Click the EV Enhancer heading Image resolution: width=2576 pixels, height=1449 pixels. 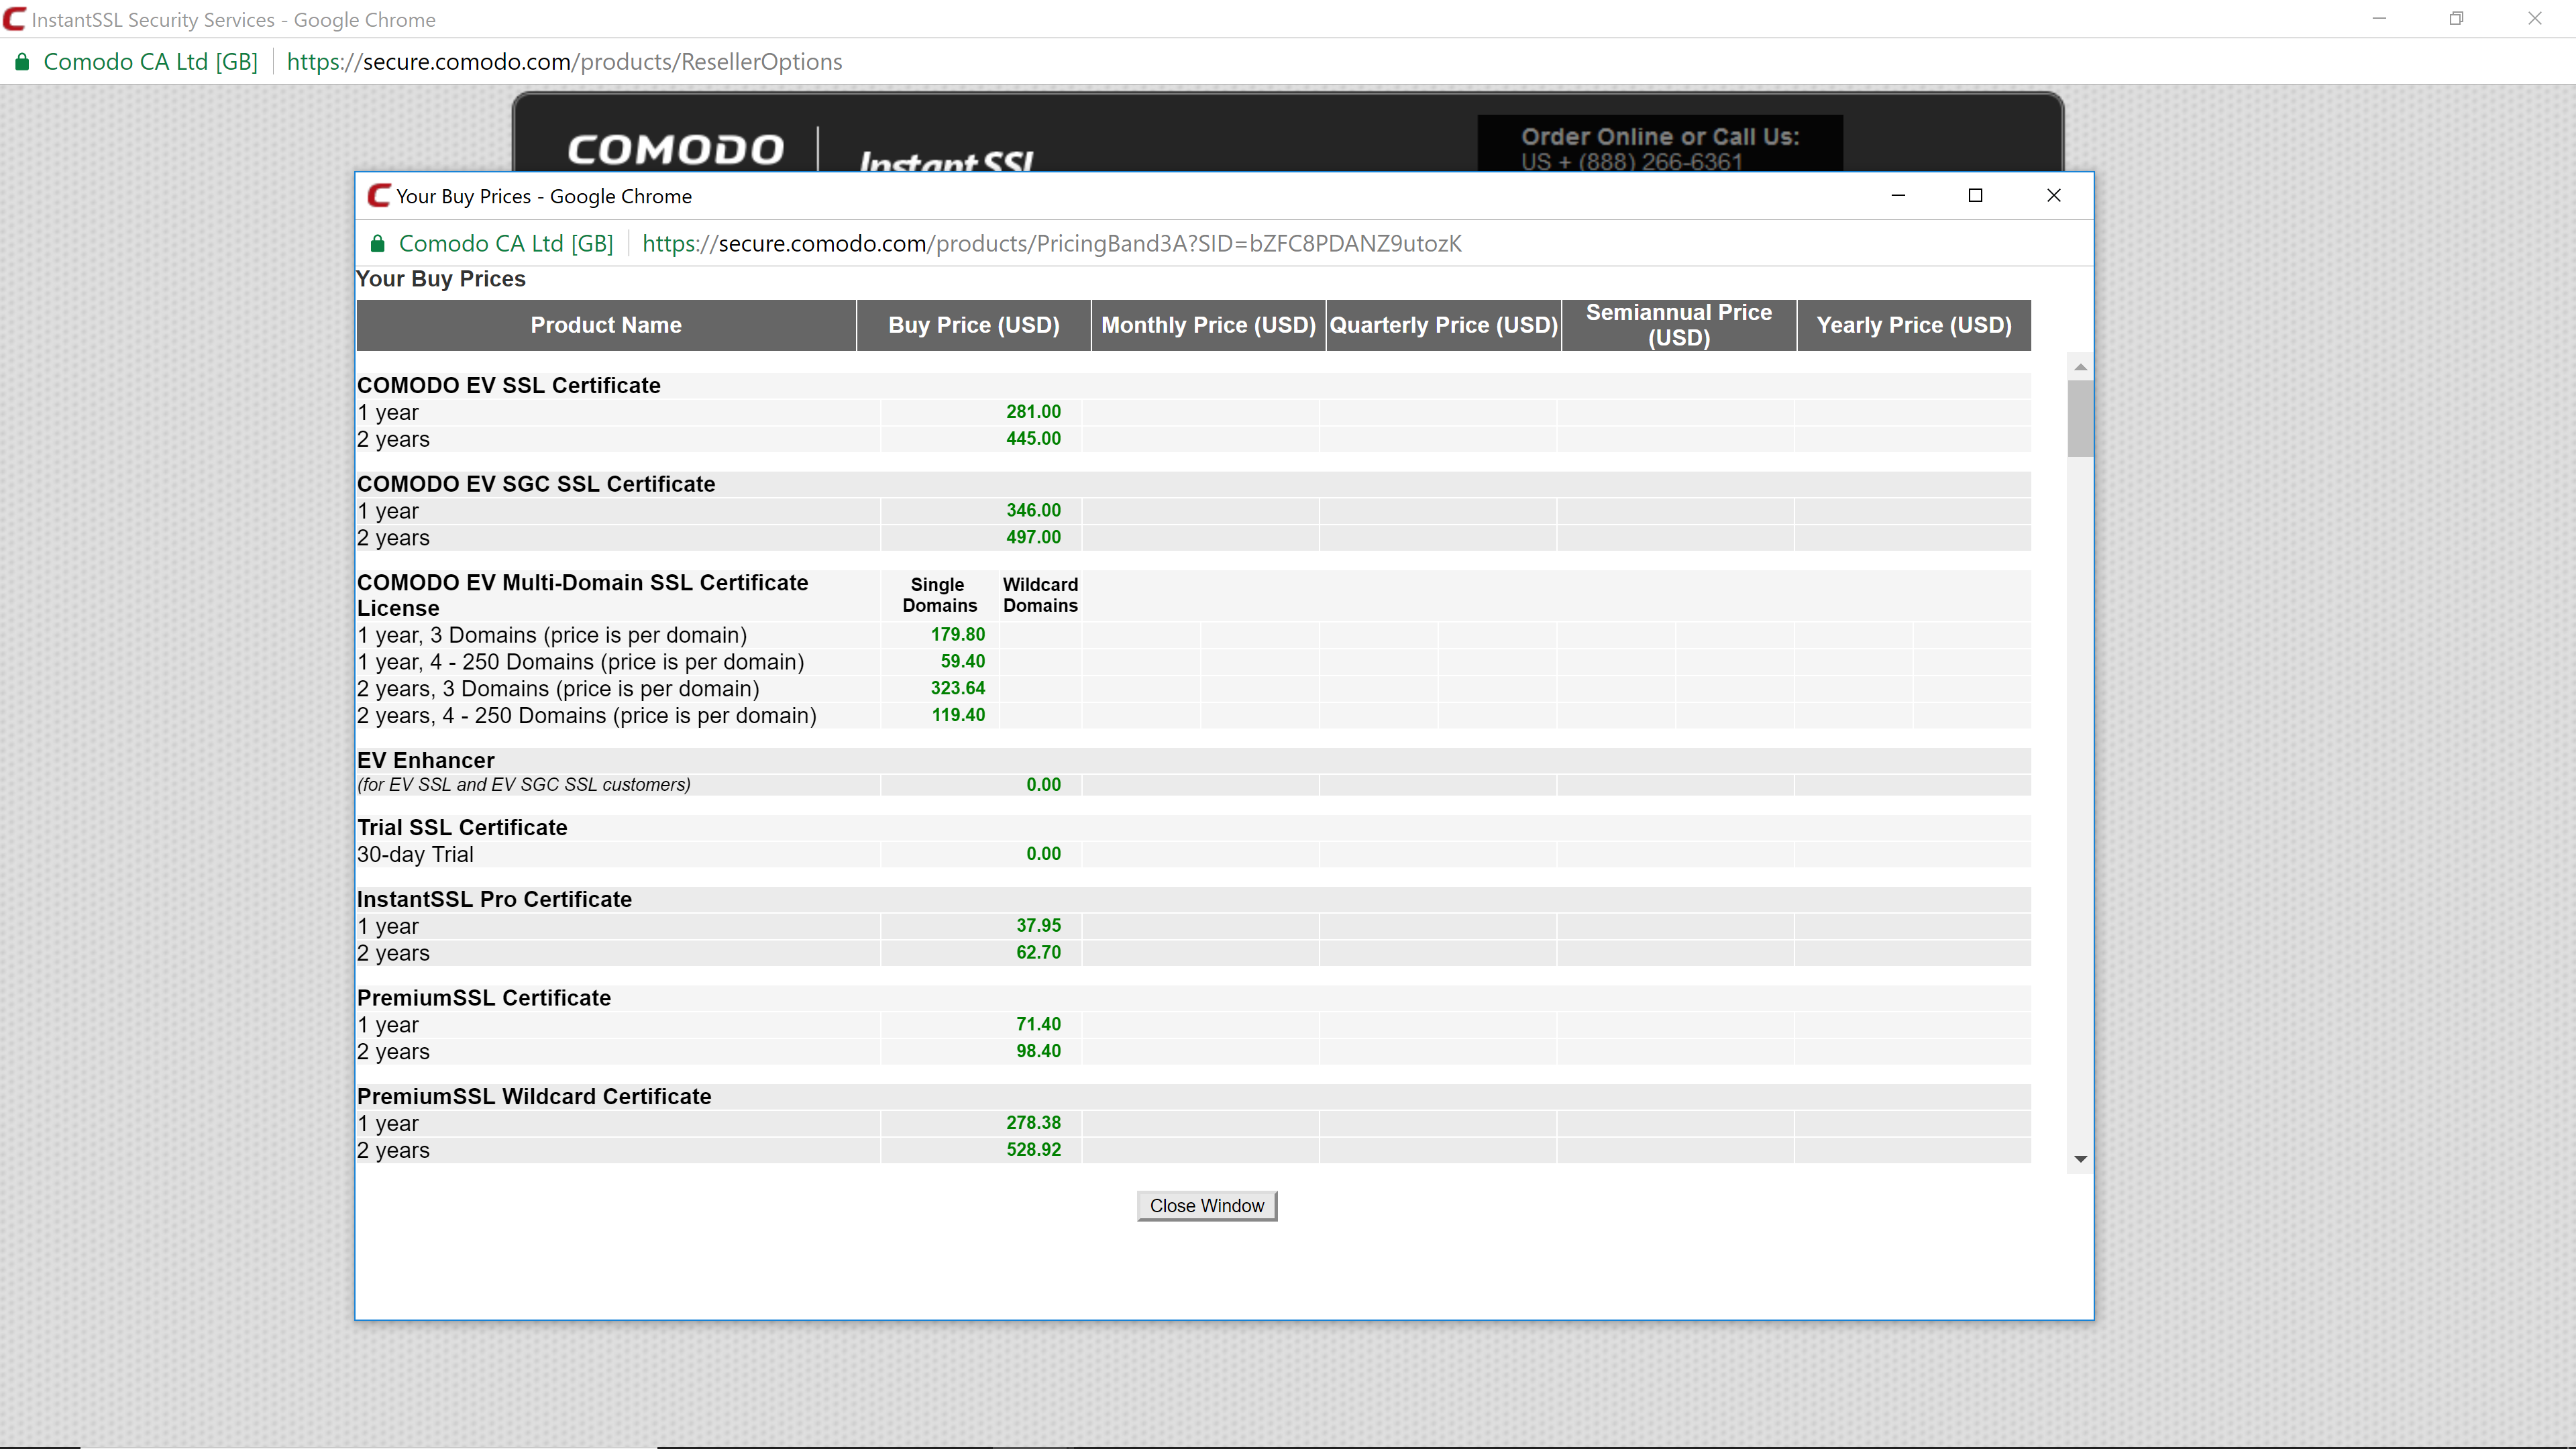pos(425,761)
